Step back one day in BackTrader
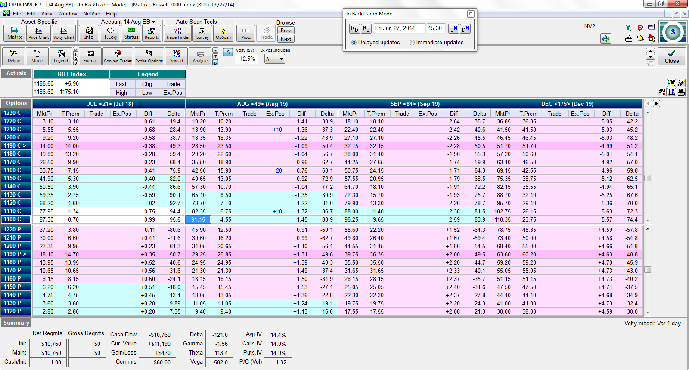Viewport: 689px width, 370px height. 354,28
